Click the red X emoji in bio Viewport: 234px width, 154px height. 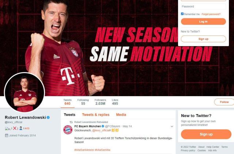click(x=15, y=128)
